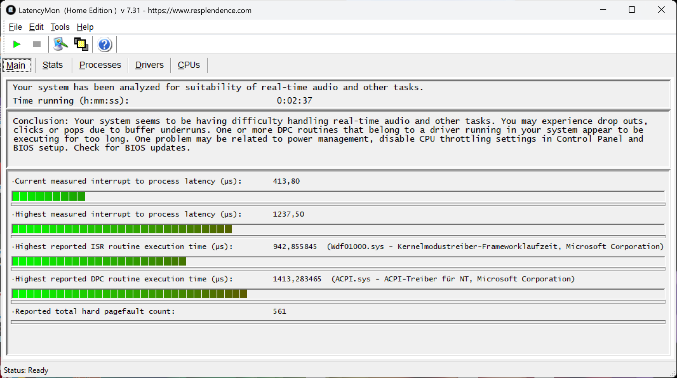Viewport: 677px width, 378px height.
Task: Open the Help menu
Action: click(85, 27)
